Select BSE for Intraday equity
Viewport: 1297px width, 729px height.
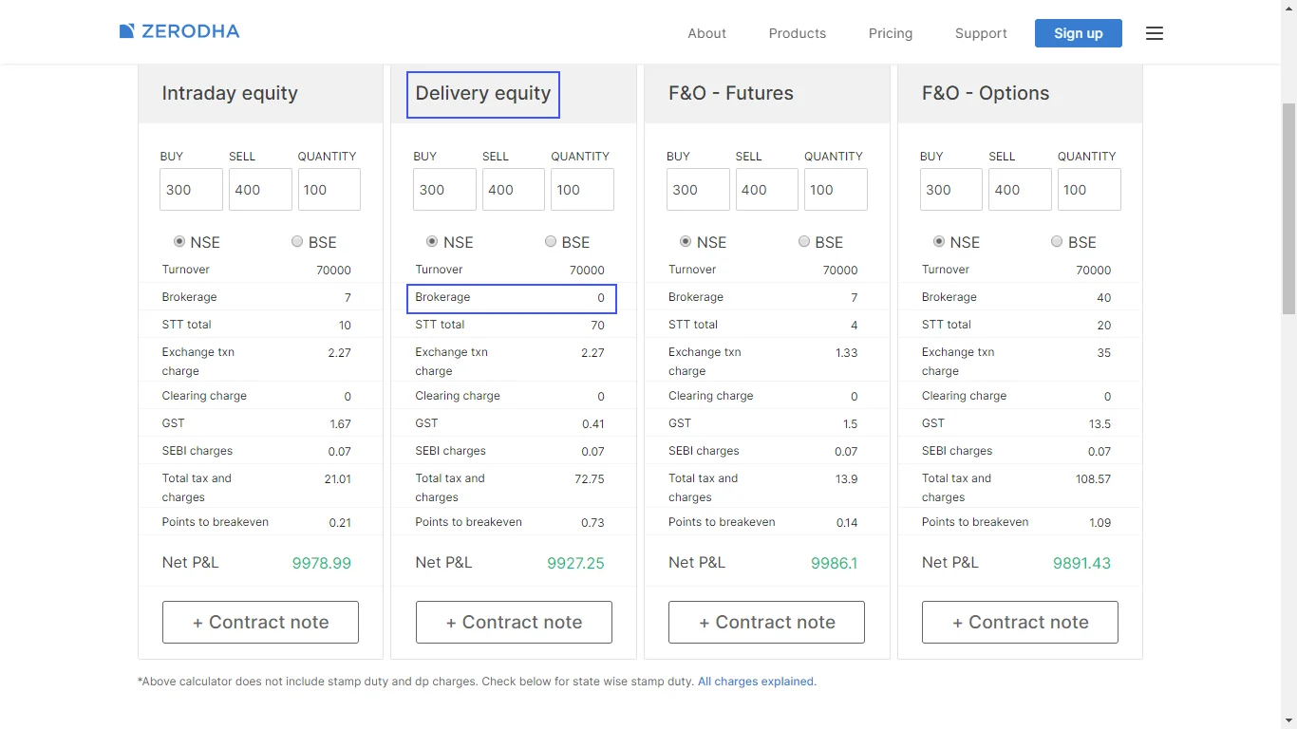click(297, 242)
